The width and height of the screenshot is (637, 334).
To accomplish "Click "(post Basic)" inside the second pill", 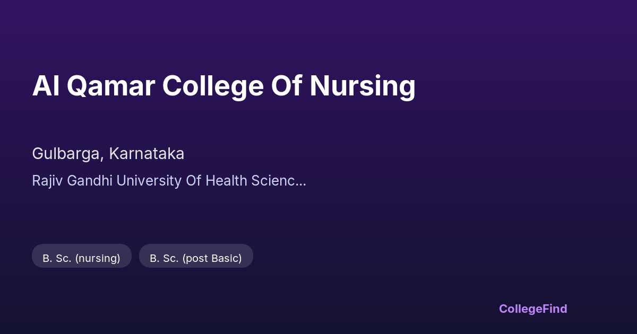I will [x=212, y=258].
